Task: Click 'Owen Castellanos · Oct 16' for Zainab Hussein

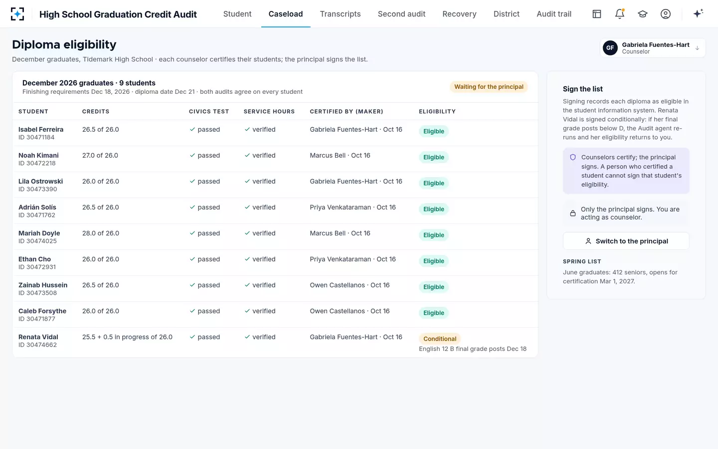Action: [x=350, y=285]
